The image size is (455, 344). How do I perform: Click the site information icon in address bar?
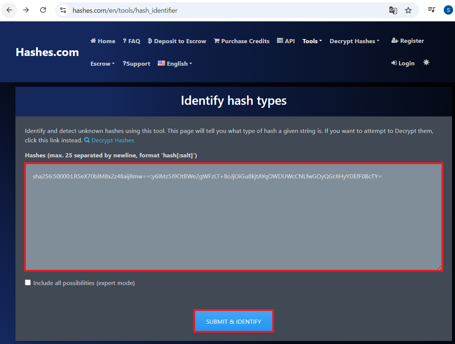pyautogui.click(x=63, y=11)
